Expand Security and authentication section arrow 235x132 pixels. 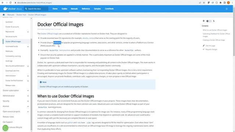28,66
